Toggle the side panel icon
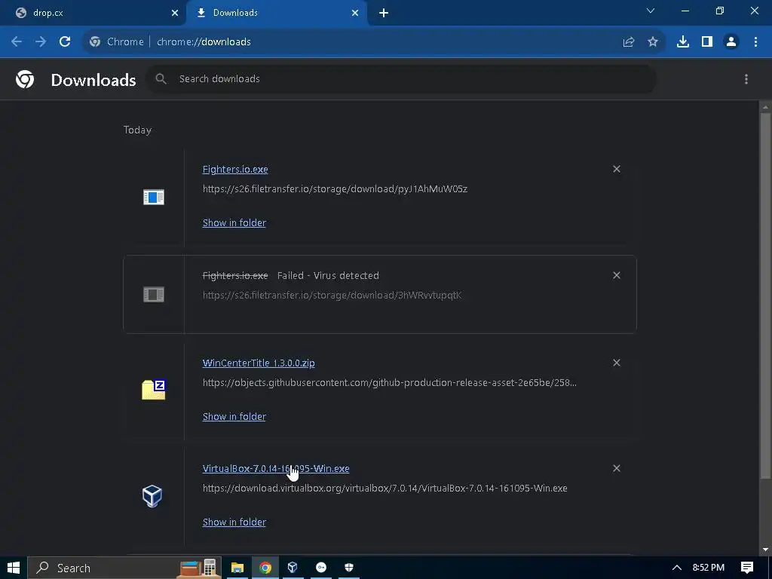Viewport: 772px width, 579px height. (707, 42)
